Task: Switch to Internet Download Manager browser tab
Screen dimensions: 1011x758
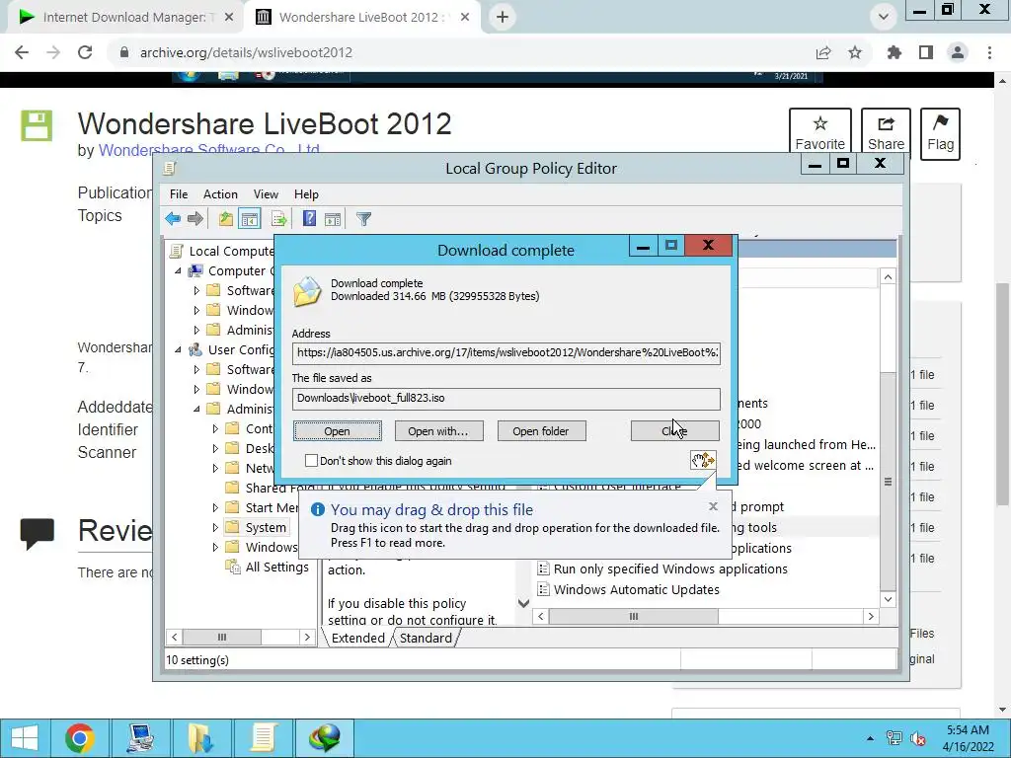Action: pyautogui.click(x=124, y=17)
